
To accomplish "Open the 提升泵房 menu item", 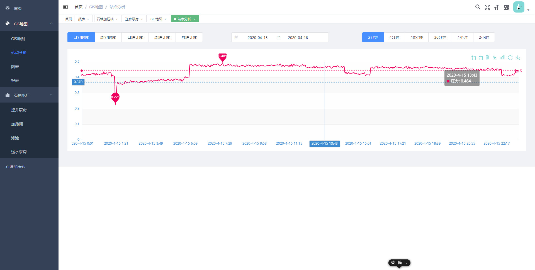I will [19, 110].
